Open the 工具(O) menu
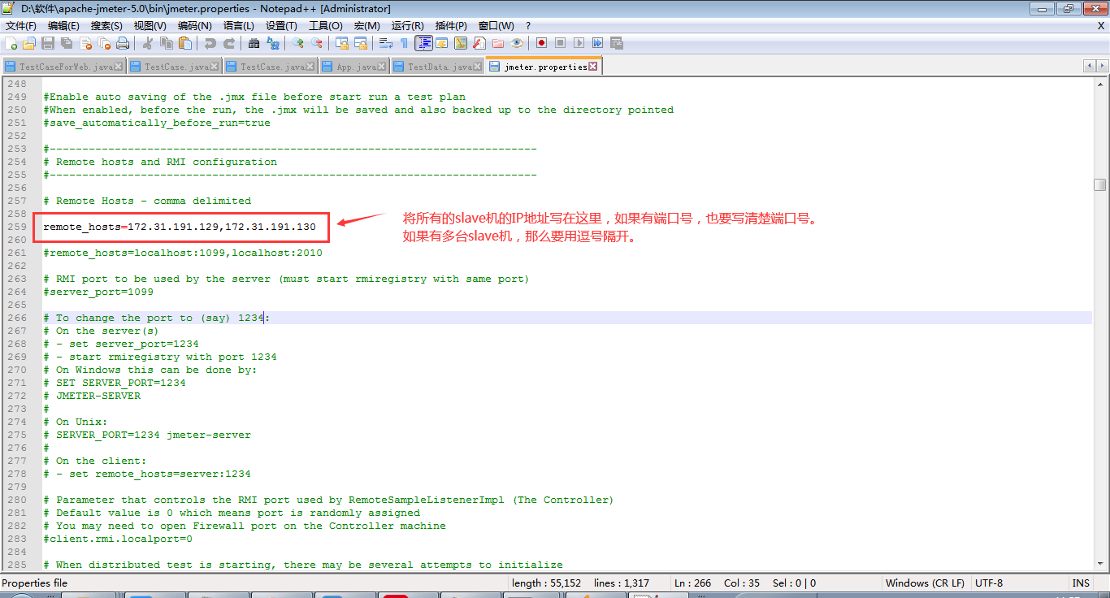Image resolution: width=1110 pixels, height=598 pixels. tap(325, 26)
